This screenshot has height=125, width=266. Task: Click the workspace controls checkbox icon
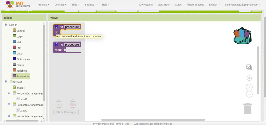[x=249, y=67]
